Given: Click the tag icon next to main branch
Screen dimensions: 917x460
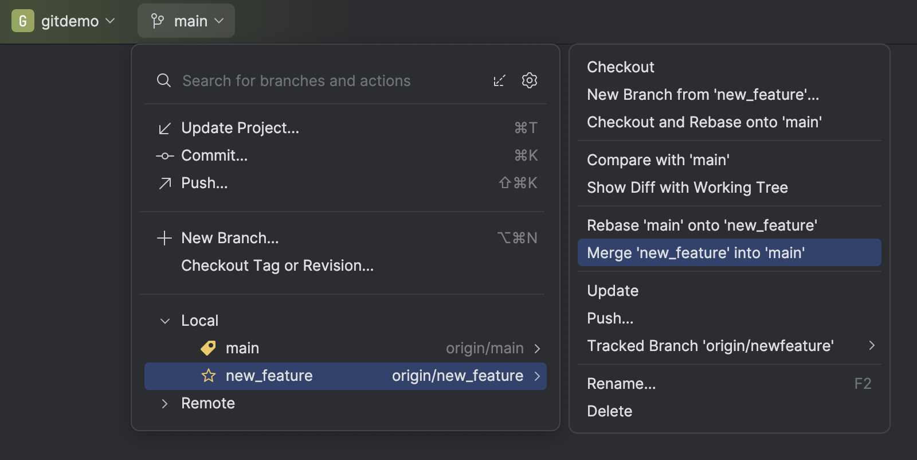Looking at the screenshot, I should (x=208, y=348).
